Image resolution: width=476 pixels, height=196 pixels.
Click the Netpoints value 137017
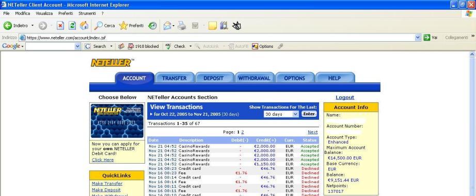point(336,191)
